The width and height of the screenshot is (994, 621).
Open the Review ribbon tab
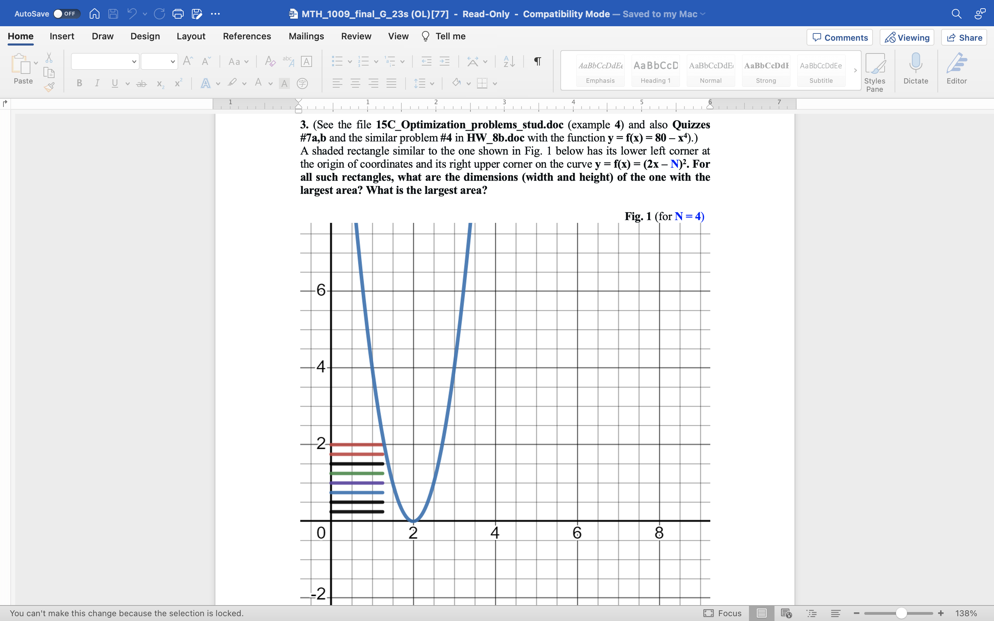pyautogui.click(x=356, y=36)
